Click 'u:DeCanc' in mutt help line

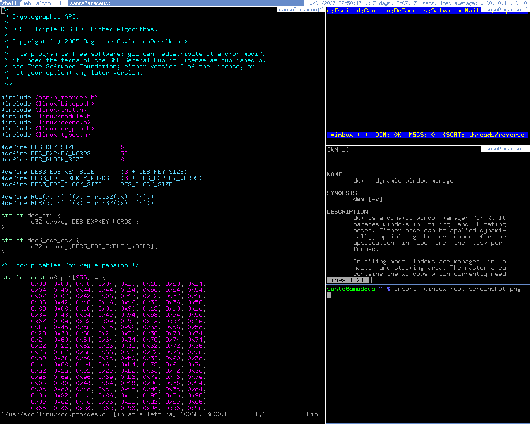tap(401, 10)
